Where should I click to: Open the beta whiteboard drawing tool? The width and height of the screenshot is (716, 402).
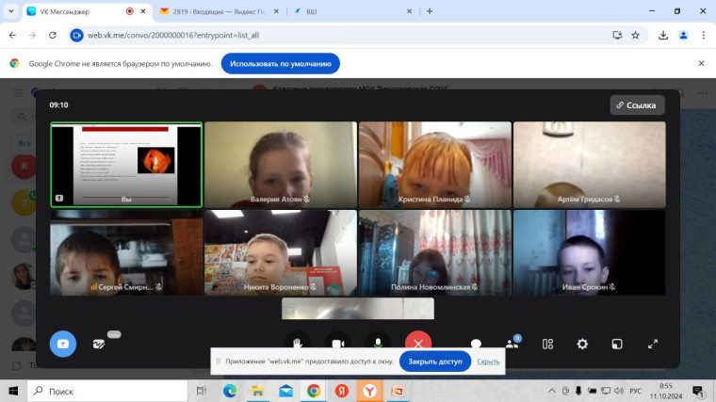click(99, 344)
